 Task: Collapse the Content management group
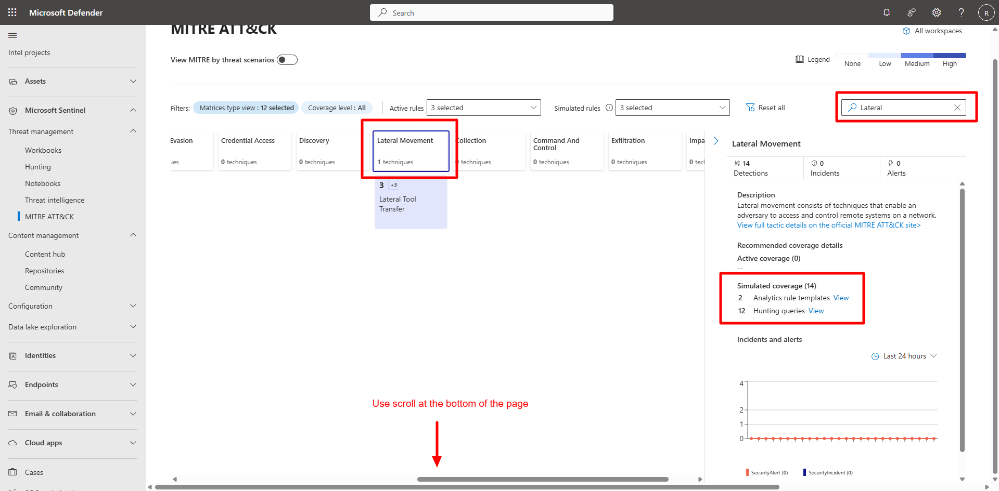point(133,235)
